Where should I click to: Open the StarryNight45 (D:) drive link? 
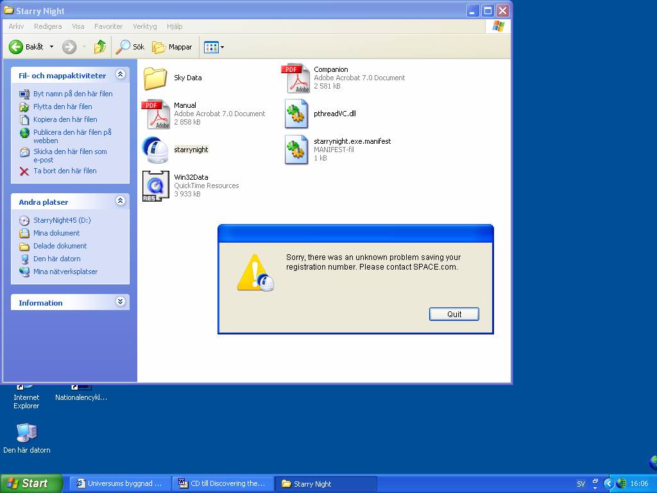pos(62,220)
